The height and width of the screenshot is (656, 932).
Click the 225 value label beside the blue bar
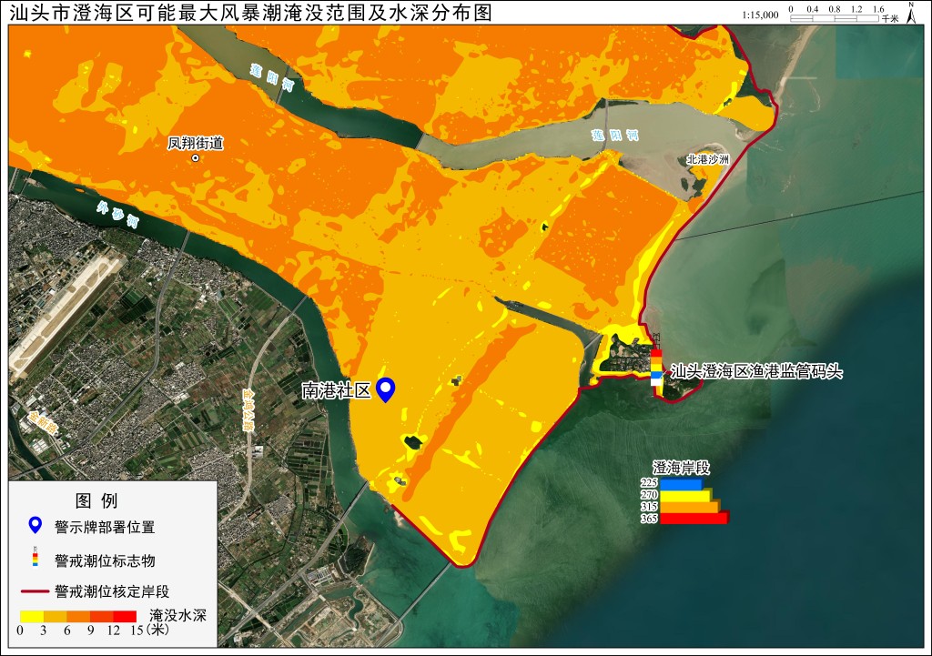coord(649,483)
